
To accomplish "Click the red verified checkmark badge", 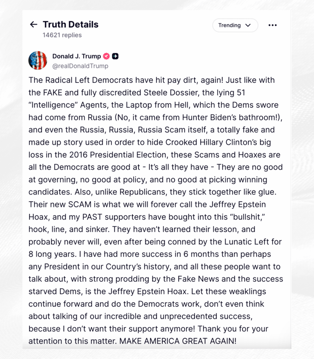I will click(107, 56).
